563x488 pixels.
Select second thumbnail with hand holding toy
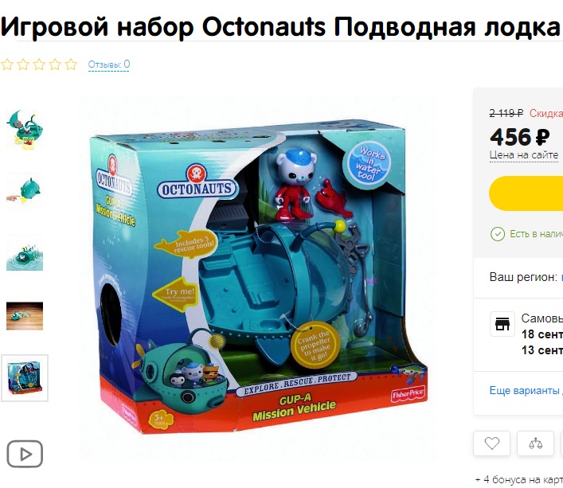click(25, 190)
